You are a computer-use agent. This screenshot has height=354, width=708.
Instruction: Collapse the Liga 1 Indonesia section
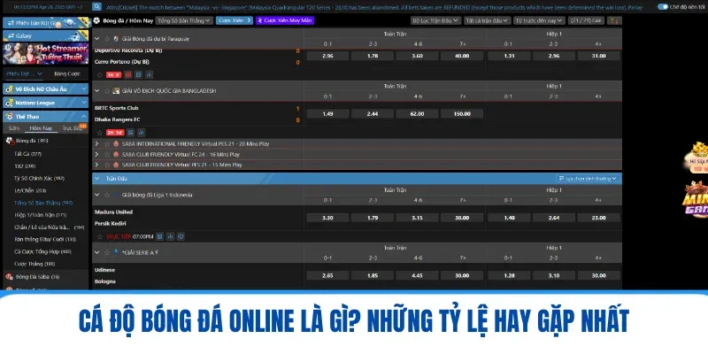point(96,195)
